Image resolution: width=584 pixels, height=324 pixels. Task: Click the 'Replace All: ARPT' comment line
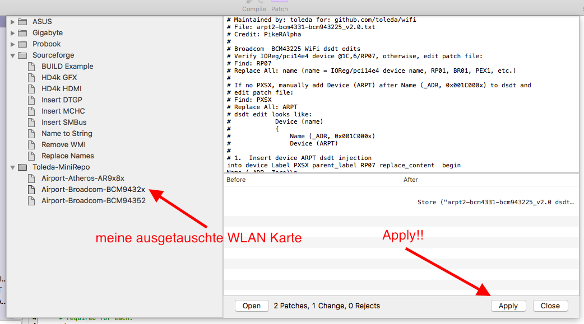point(262,107)
